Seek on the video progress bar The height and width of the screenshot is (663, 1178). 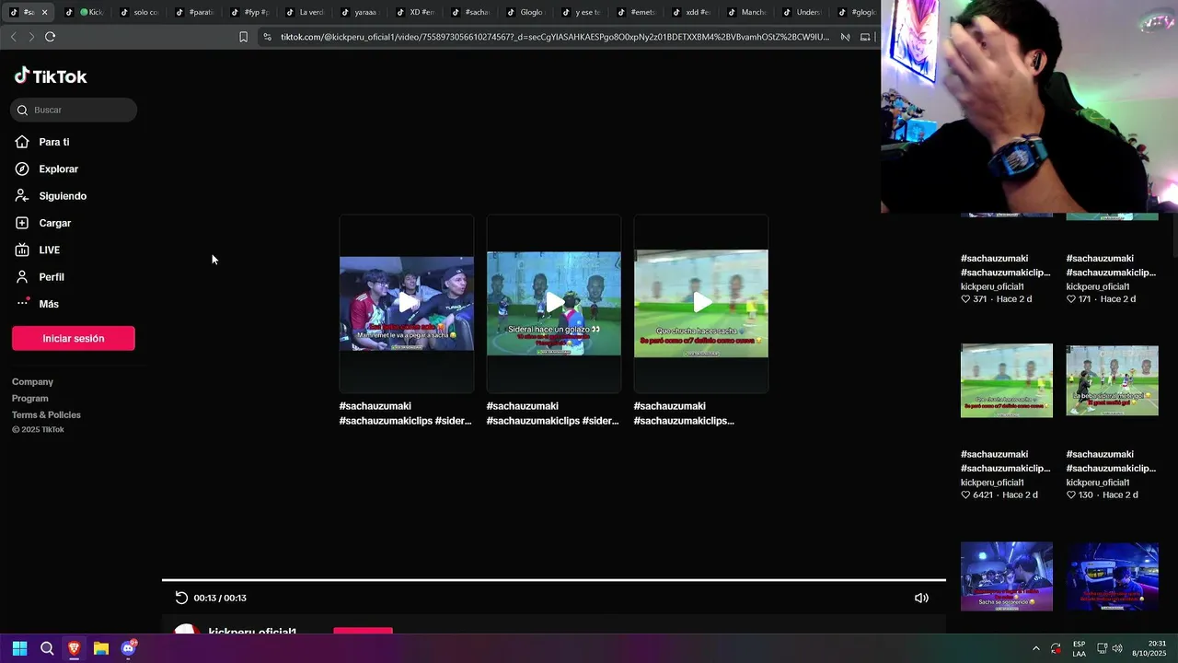click(554, 580)
